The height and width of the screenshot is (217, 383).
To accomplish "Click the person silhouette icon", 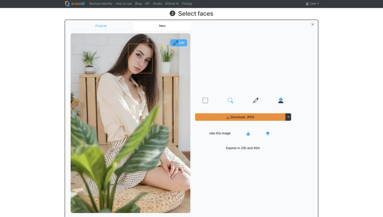I will pyautogui.click(x=281, y=100).
